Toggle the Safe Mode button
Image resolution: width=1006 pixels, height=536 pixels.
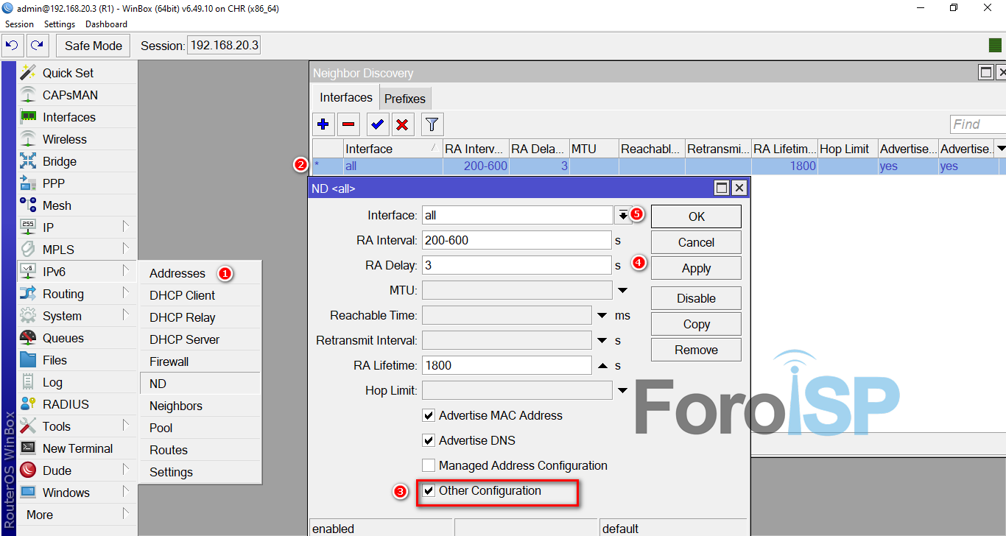coord(93,46)
